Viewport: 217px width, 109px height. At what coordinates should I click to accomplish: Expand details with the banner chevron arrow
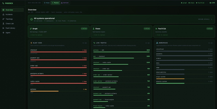pos(212,19)
